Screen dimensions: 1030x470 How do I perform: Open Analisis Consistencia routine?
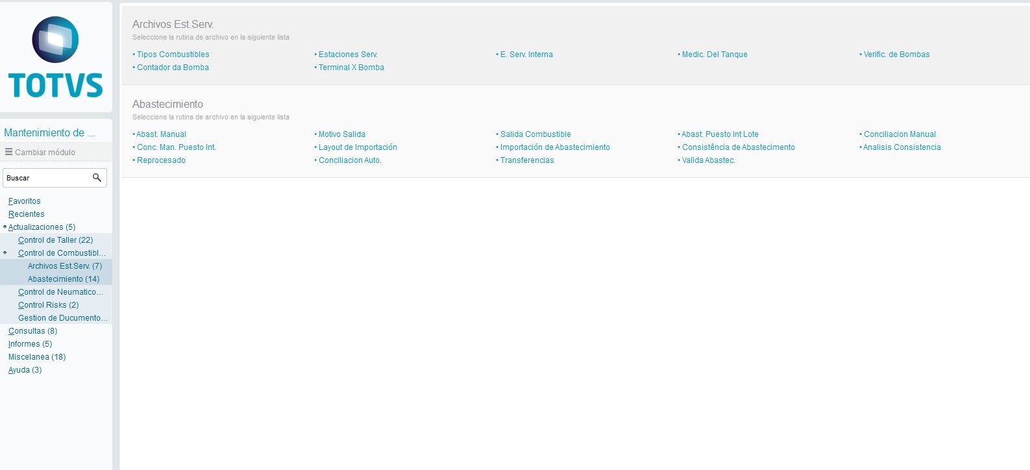[x=901, y=147]
